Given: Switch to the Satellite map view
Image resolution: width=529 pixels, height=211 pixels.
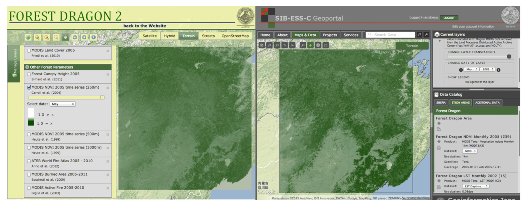Looking at the screenshot, I should 150,36.
